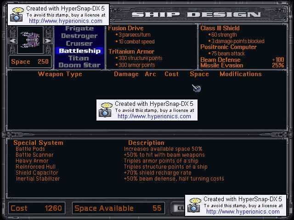
Task: Change the Positronic Computer component
Action: tap(228, 47)
